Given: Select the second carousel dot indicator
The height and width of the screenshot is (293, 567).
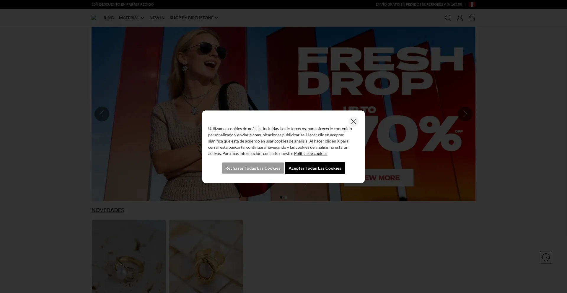Looking at the screenshot, I should point(286,197).
